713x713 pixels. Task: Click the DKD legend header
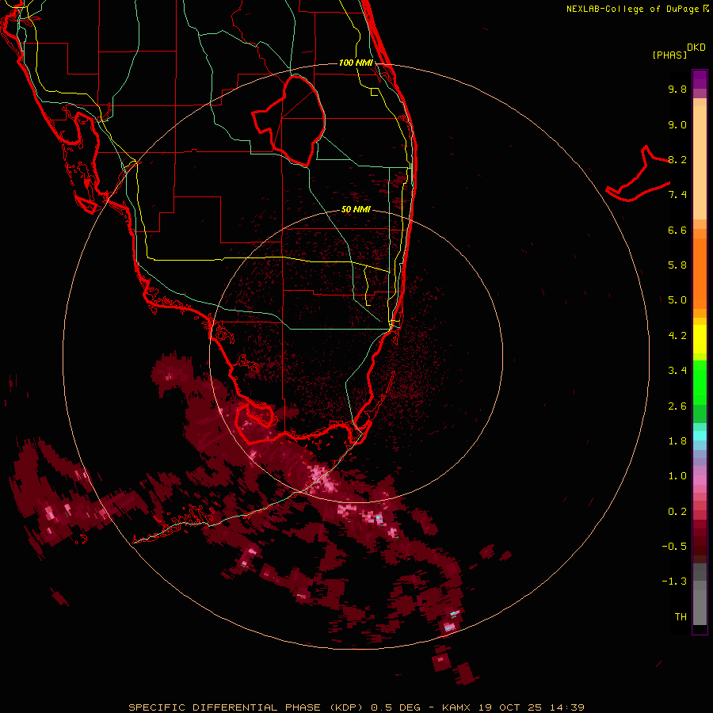pyautogui.click(x=696, y=48)
